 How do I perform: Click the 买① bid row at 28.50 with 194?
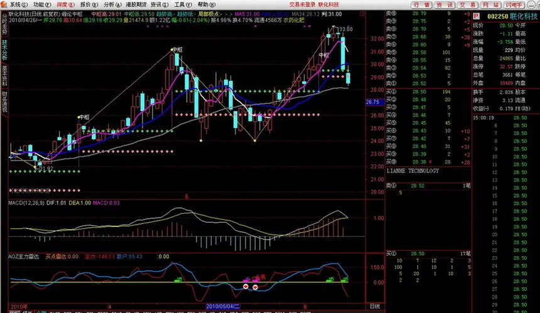coord(428,92)
